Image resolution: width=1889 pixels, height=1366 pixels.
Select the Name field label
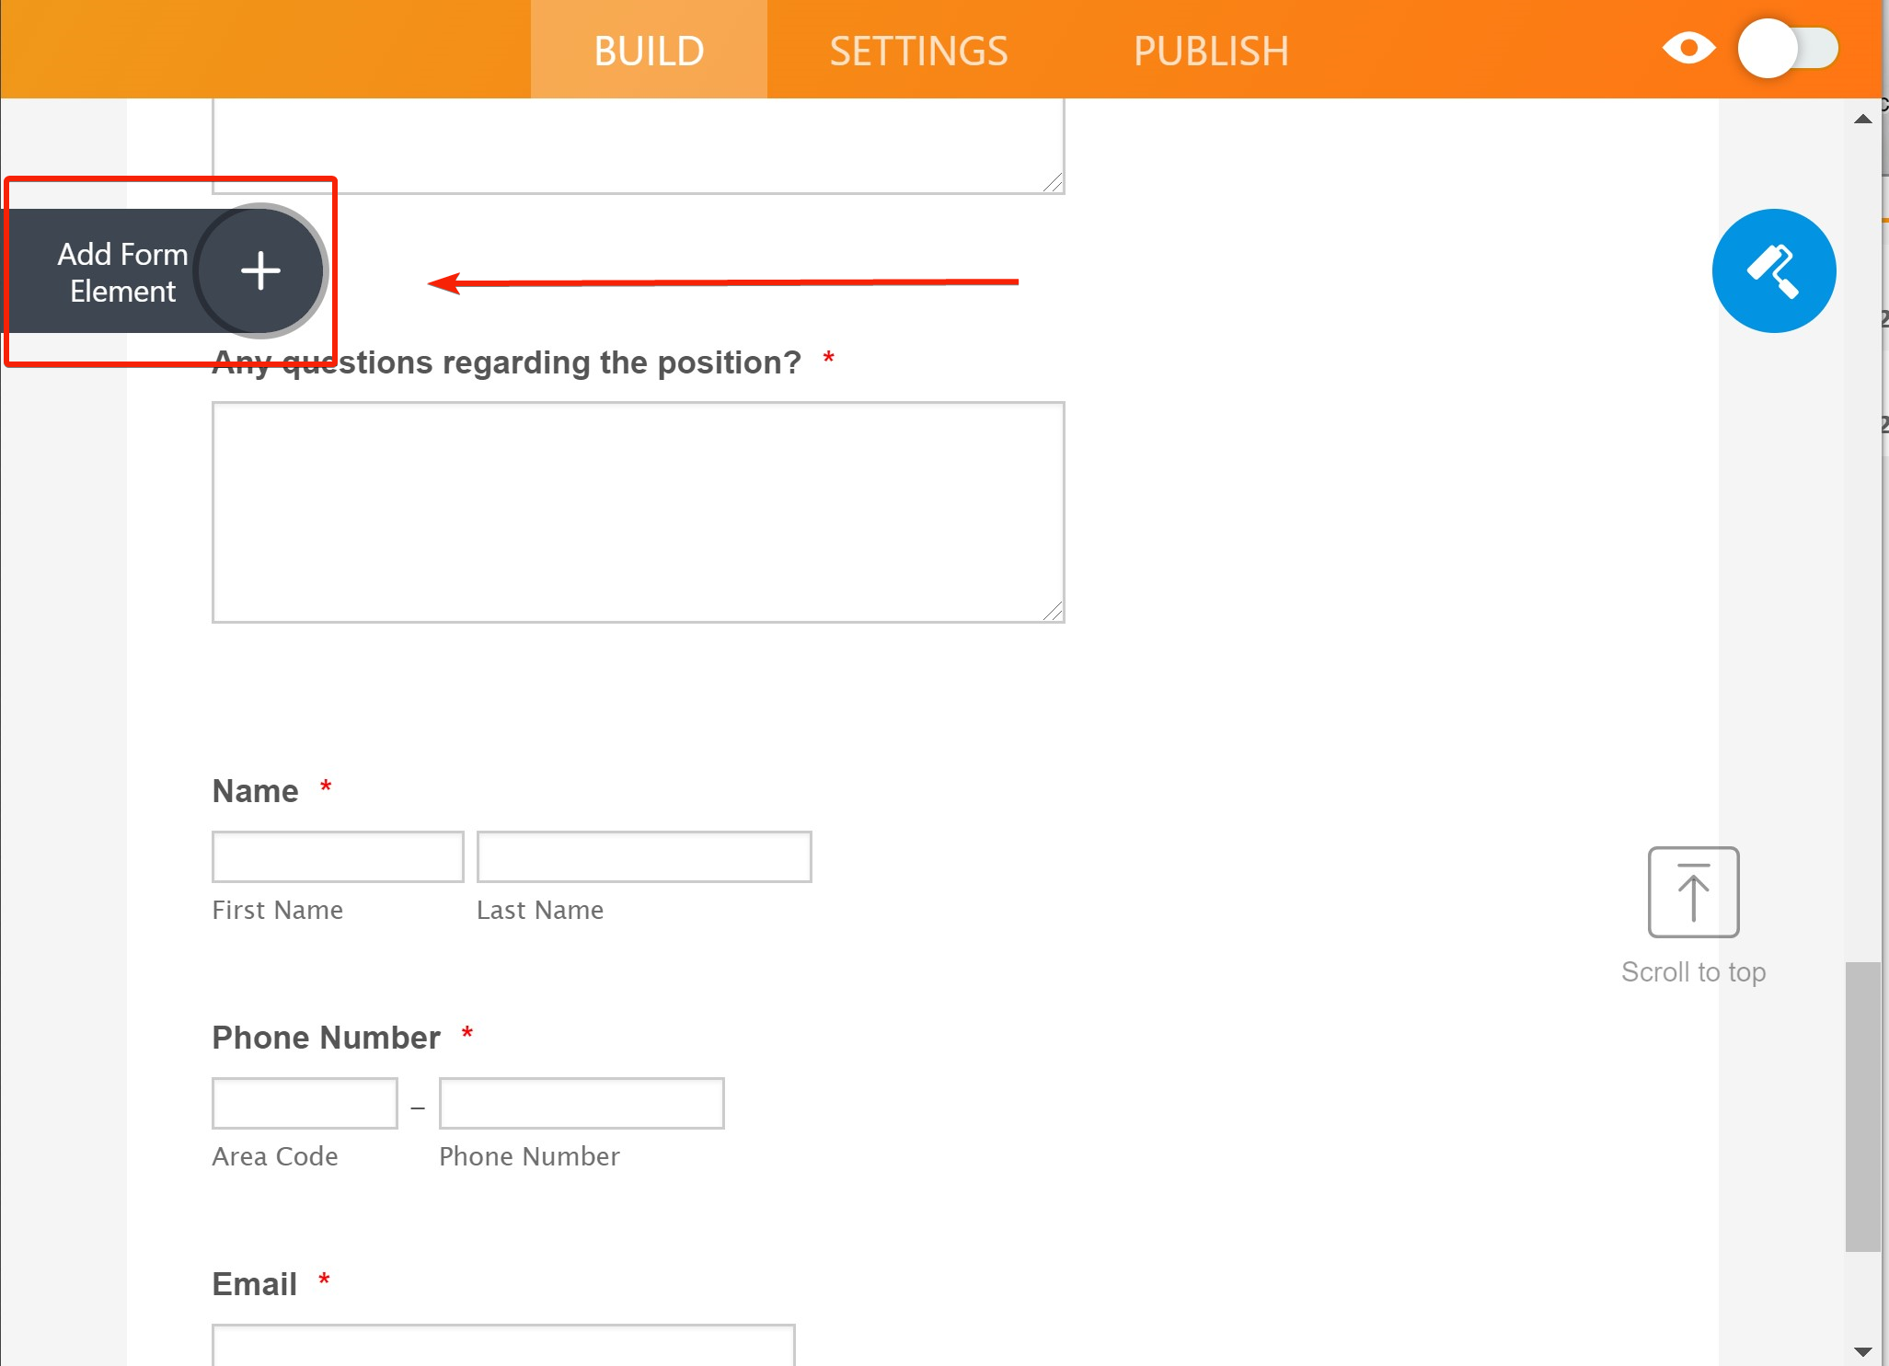tap(255, 791)
